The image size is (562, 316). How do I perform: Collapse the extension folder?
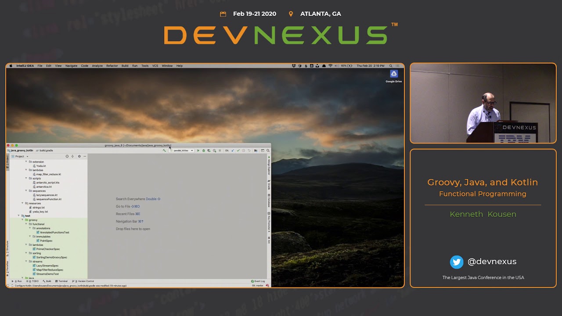coord(26,162)
